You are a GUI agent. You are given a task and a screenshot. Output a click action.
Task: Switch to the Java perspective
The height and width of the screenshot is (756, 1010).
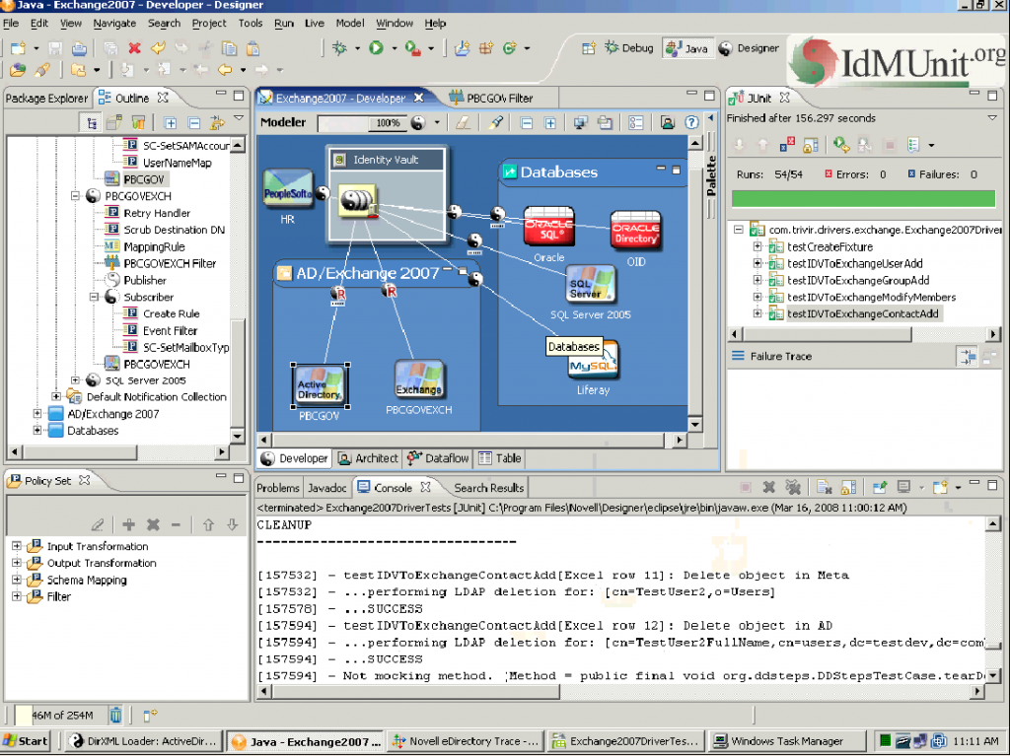[687, 48]
